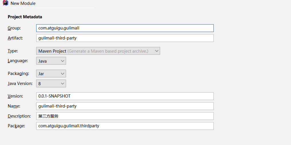Open the Type dropdown (Maven Project)
Screen dimensions: 291x145
(x=98, y=51)
